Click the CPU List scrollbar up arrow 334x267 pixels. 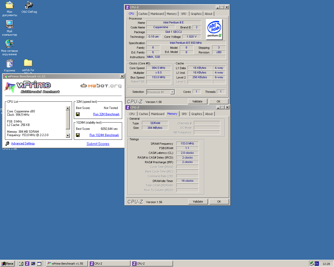[x=68, y=108]
